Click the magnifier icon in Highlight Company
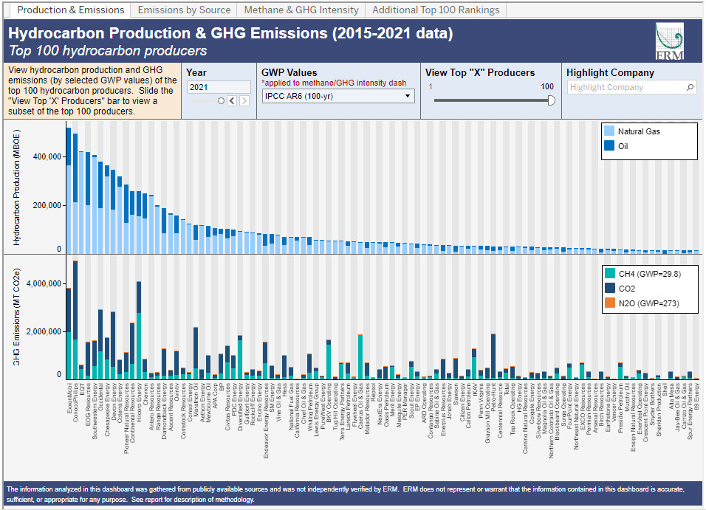 point(690,87)
